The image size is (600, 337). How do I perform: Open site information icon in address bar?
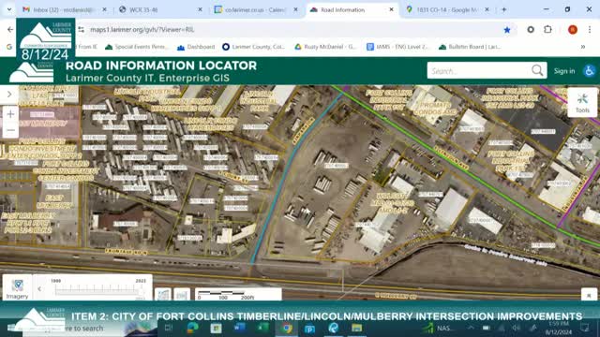[x=82, y=29]
